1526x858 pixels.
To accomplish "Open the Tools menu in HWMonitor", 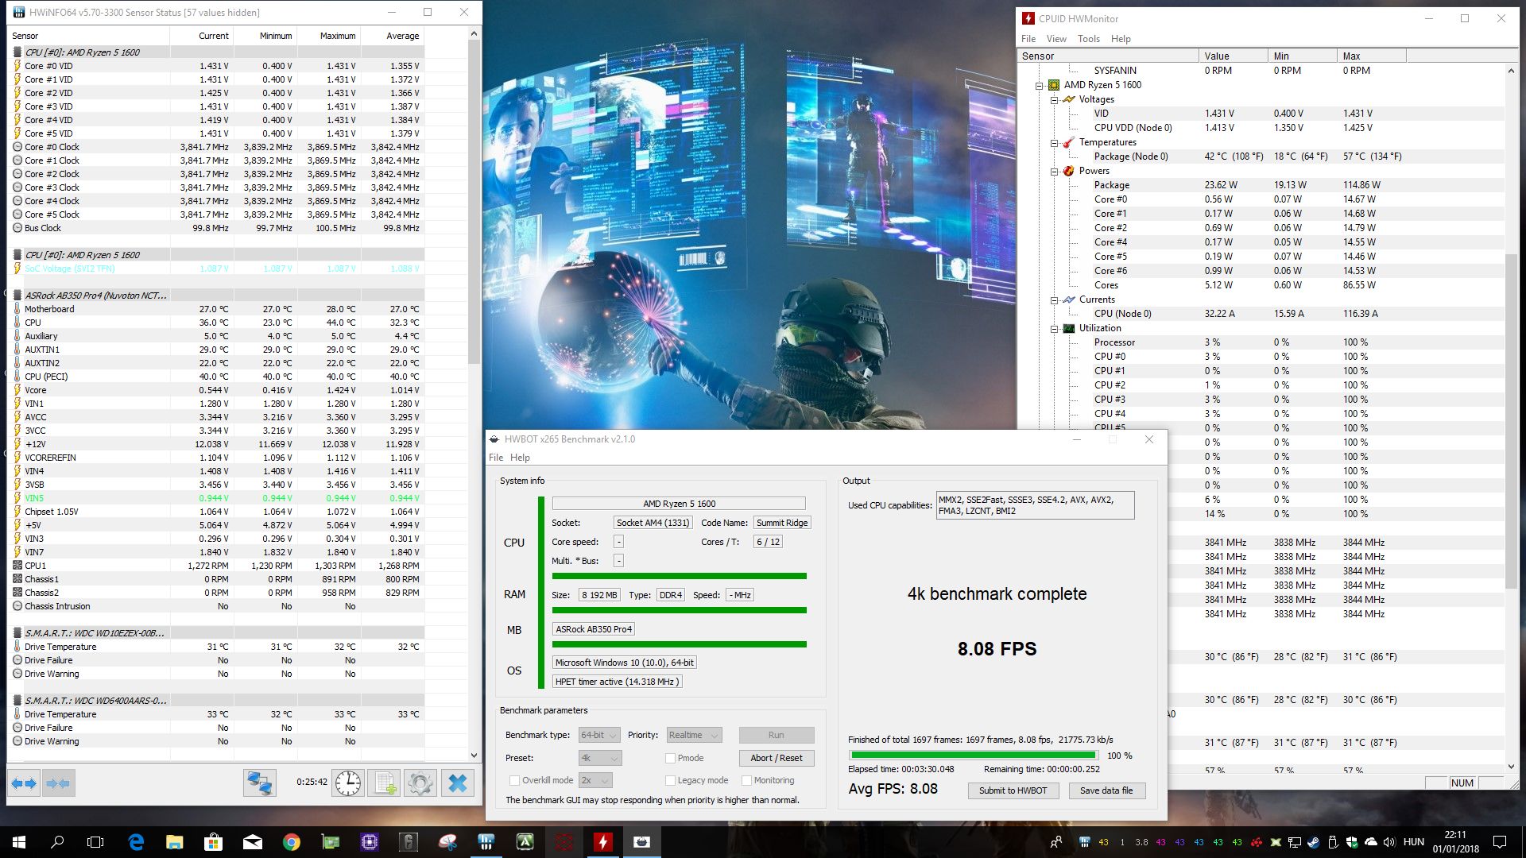I will pos(1088,39).
